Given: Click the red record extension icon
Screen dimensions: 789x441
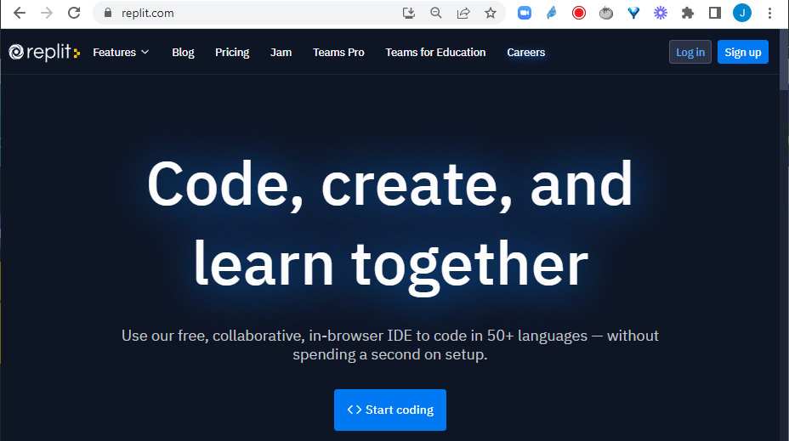Looking at the screenshot, I should click(579, 13).
